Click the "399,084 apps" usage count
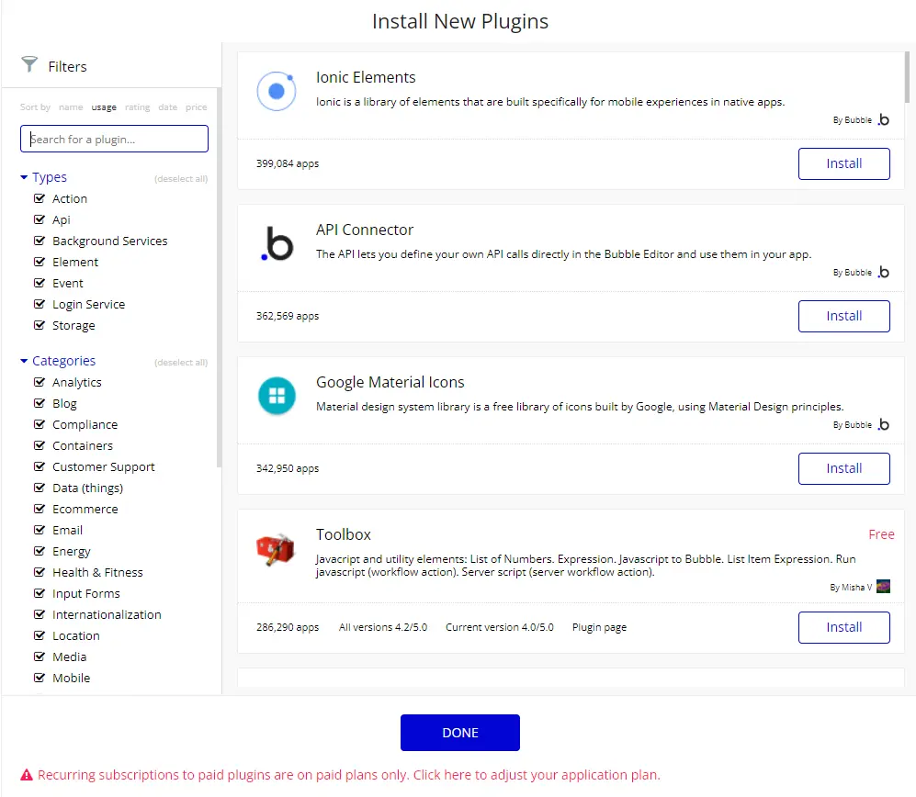 [x=288, y=163]
